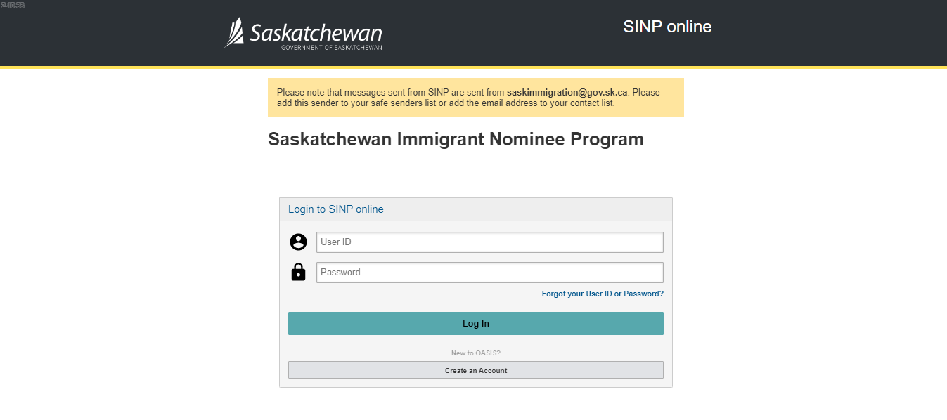947x420 pixels.
Task: Focus the User ID input field
Action: pyautogui.click(x=490, y=242)
